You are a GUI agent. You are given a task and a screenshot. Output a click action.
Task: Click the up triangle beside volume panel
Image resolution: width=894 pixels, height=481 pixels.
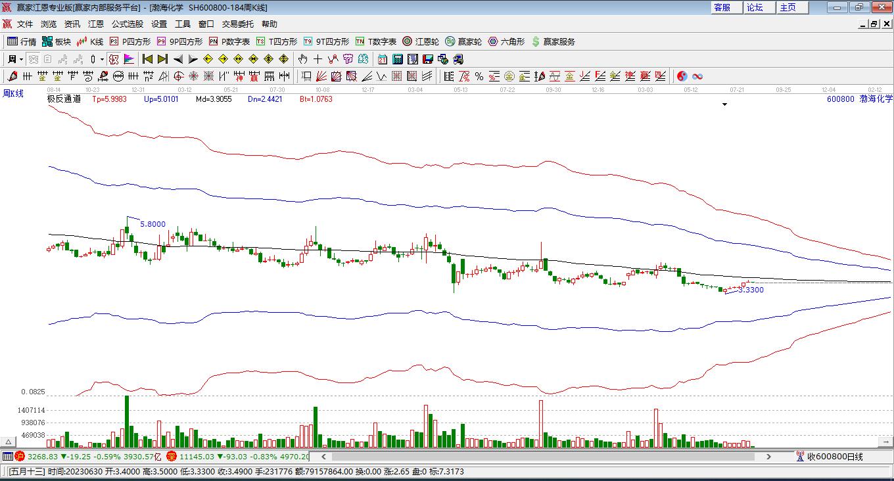click(x=9, y=442)
